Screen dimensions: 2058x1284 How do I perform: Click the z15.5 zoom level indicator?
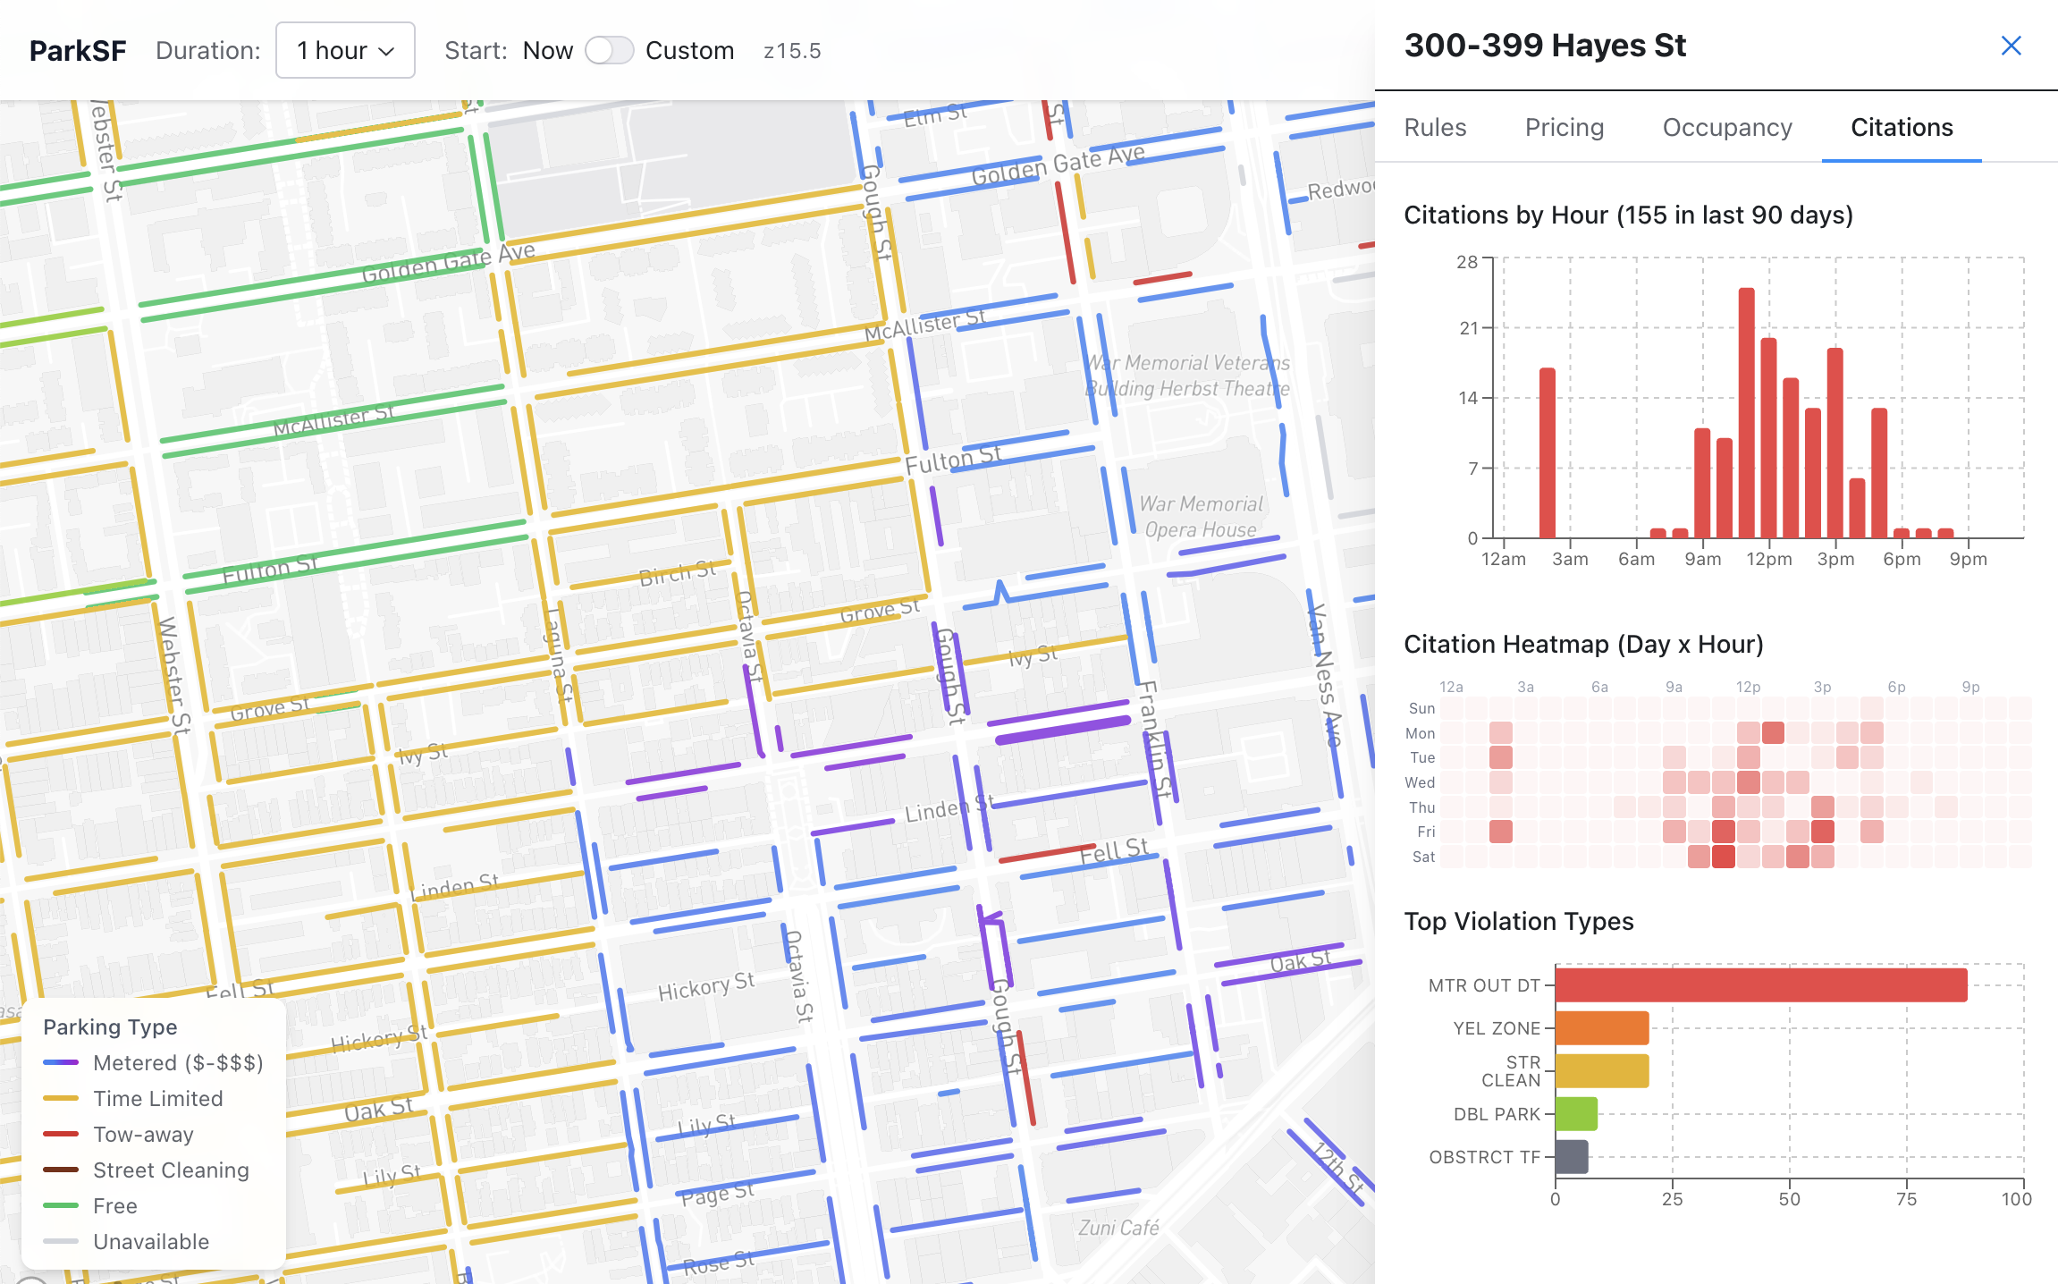(790, 51)
